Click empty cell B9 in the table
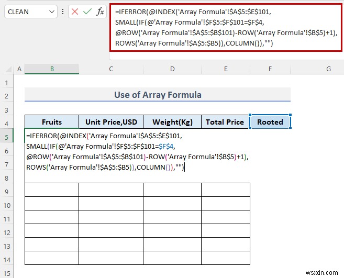Screen dimensions: 344x278 52,190
